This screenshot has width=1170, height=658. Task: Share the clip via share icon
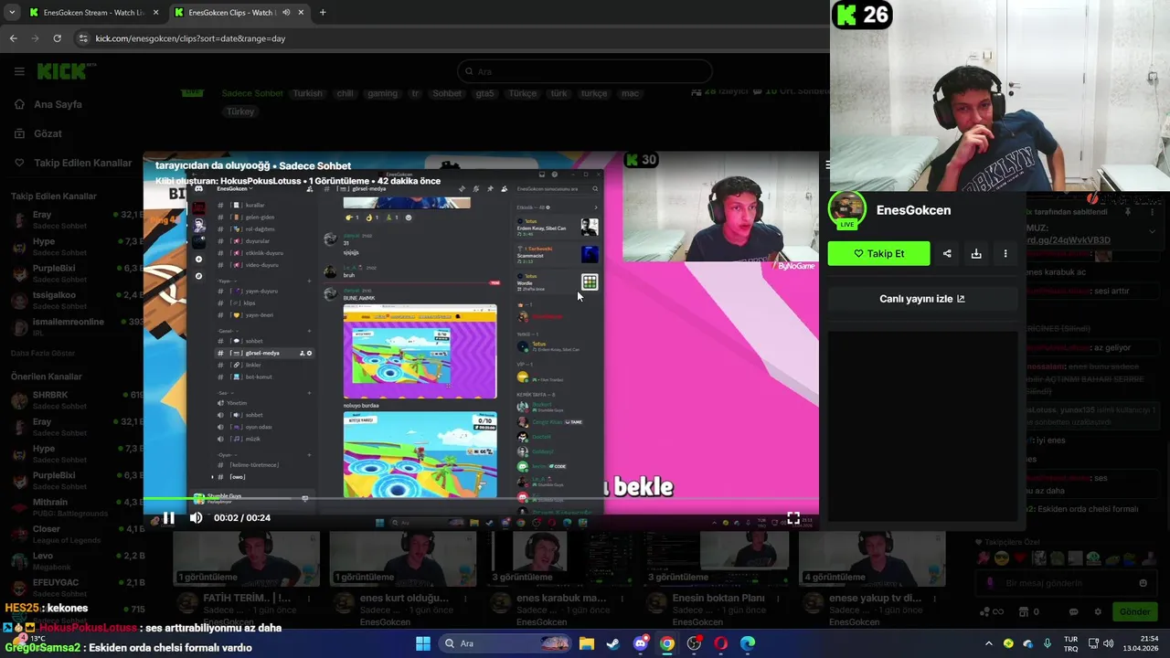pos(947,253)
